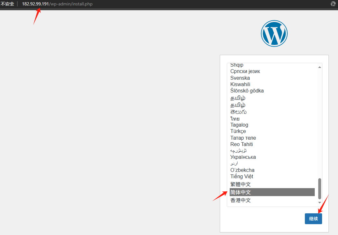The height and width of the screenshot is (235, 338).
Task: Click the language list scroll-up arrow
Action: 320,67
